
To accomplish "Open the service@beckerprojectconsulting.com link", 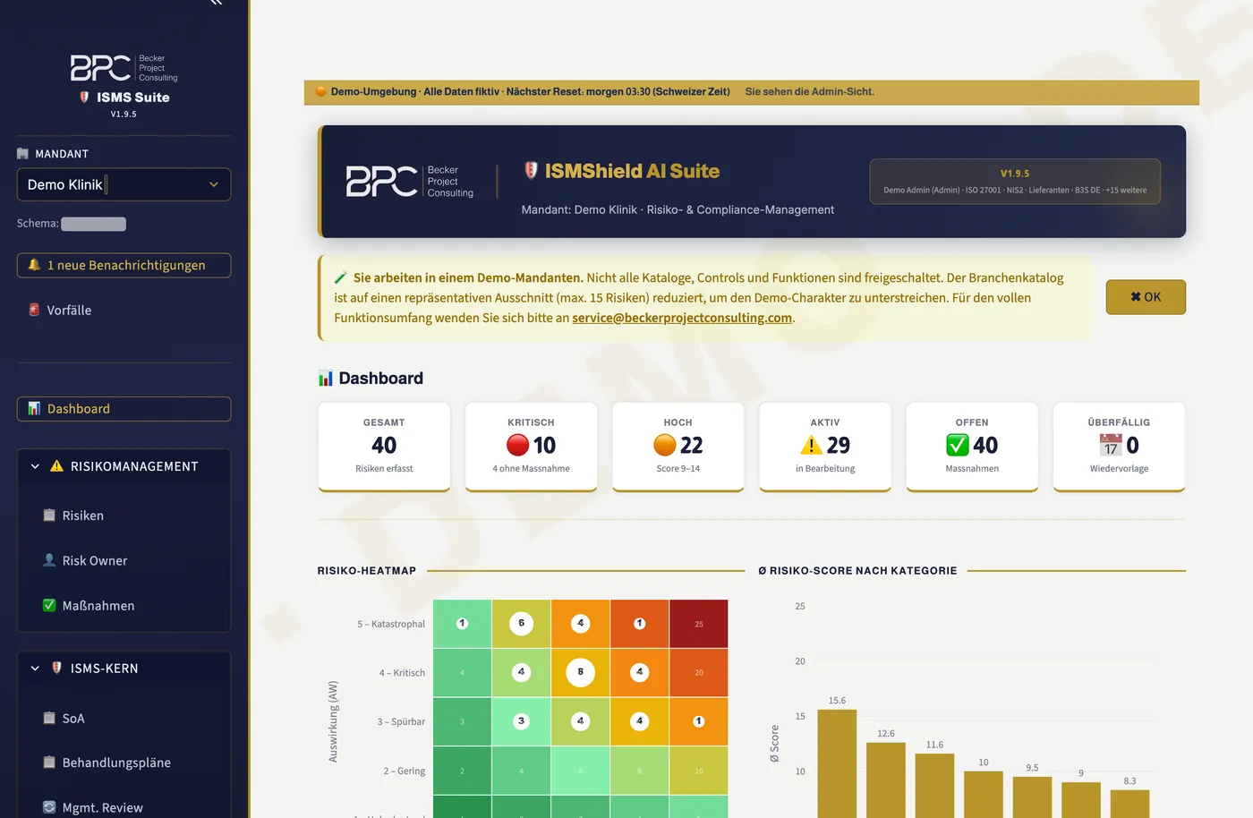I will click(x=682, y=318).
